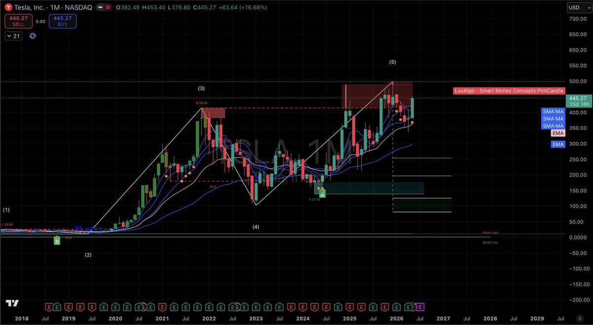This screenshot has width=593, height=325.
Task: Click the 445.27 BUY button
Action: (63, 21)
